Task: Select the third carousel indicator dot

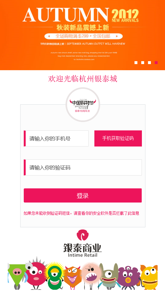Action: point(149,62)
